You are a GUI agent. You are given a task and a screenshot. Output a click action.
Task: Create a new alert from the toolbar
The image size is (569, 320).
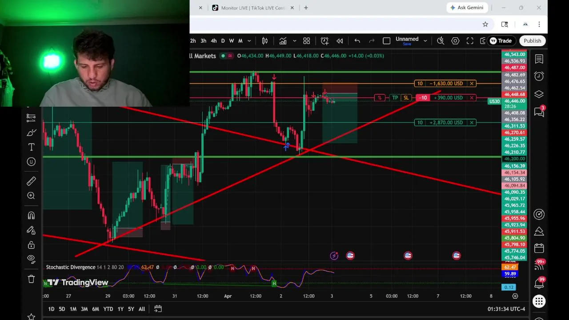click(325, 41)
